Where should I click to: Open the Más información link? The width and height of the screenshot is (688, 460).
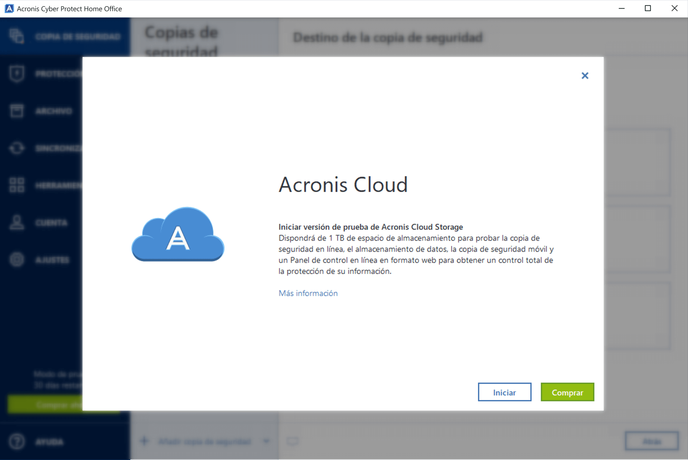308,293
